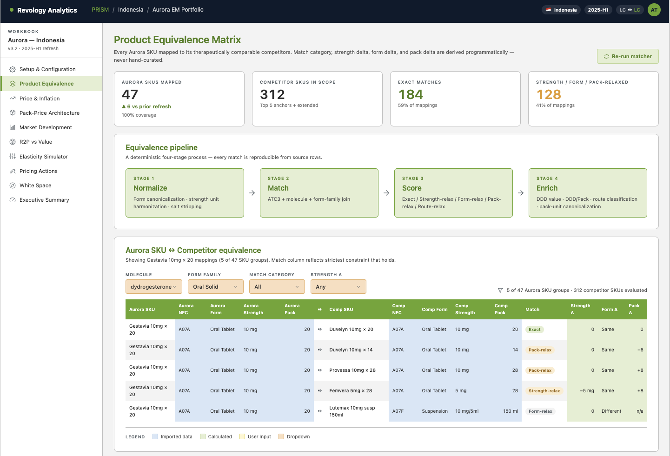Open the Strength Δ dropdown showing Any
The height and width of the screenshot is (456, 670).
tap(338, 287)
